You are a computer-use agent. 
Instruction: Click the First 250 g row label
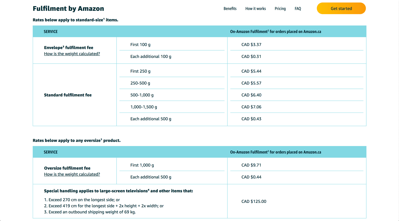point(140,71)
